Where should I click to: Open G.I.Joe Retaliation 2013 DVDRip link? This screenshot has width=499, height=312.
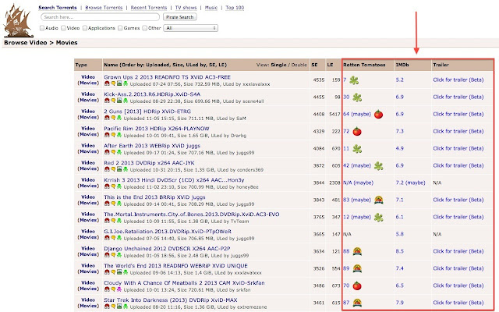tap(168, 232)
